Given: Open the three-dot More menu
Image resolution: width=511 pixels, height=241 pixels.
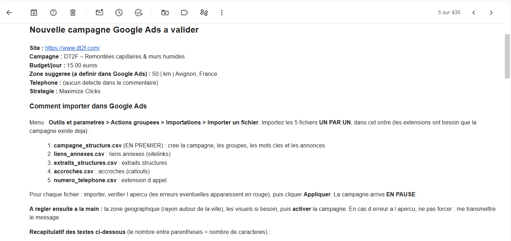Looking at the screenshot, I should click(x=222, y=12).
